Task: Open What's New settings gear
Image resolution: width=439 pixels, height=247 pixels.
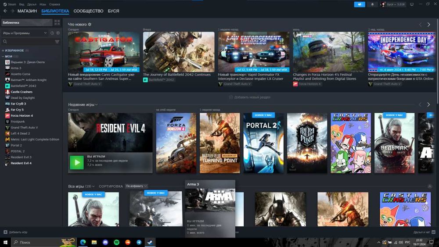Action: tap(90, 24)
